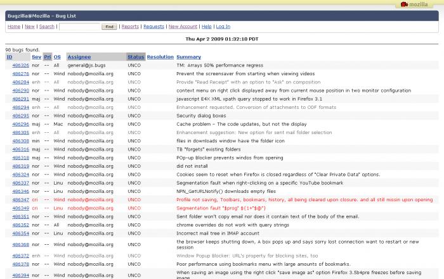The height and width of the screenshot is (279, 444).
Task: Select summary 'Security dialog boxes'
Action: click(201, 116)
